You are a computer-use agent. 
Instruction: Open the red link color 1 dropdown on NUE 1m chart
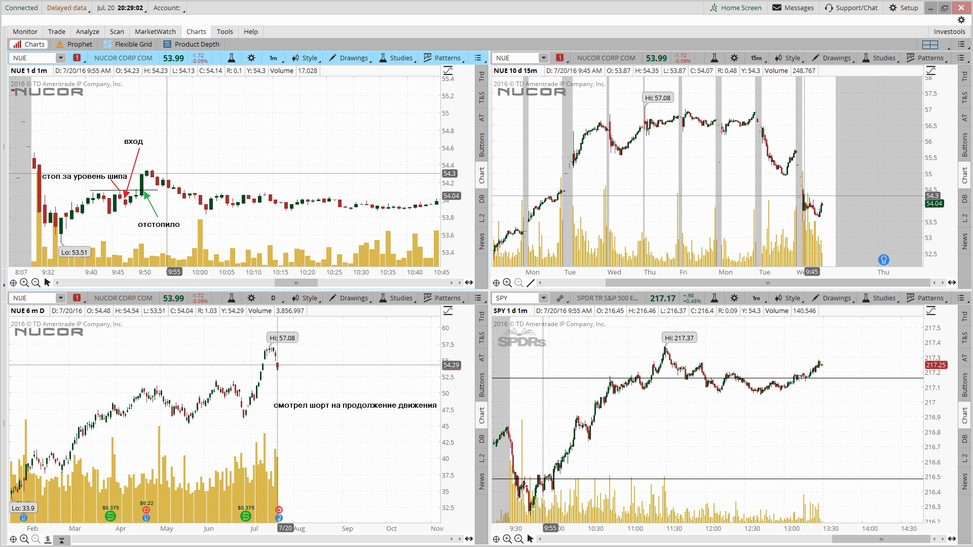coord(78,58)
